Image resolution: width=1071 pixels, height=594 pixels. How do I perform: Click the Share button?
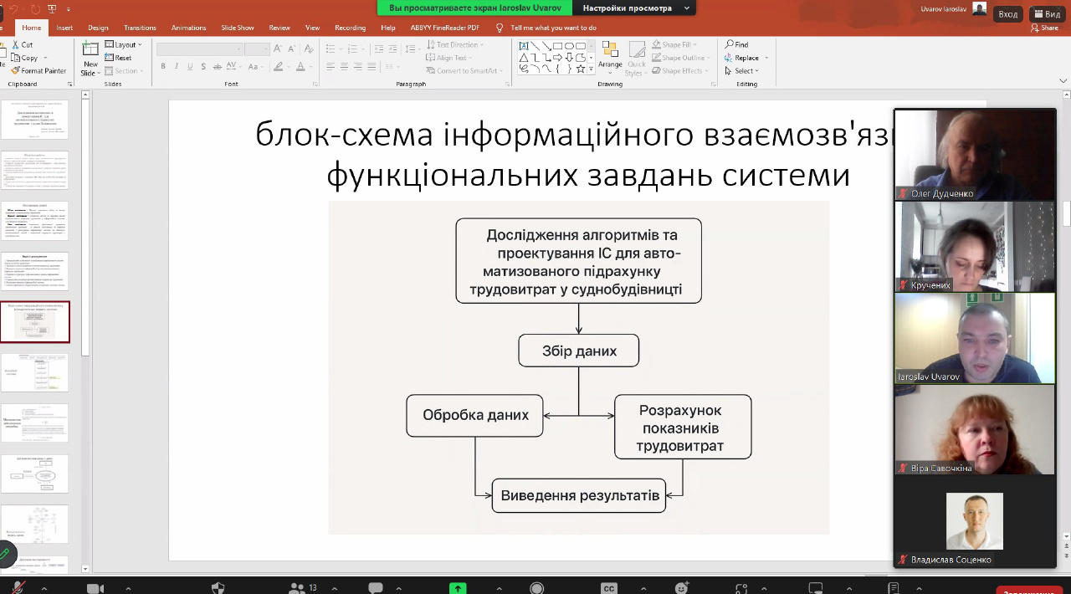coord(1044,28)
